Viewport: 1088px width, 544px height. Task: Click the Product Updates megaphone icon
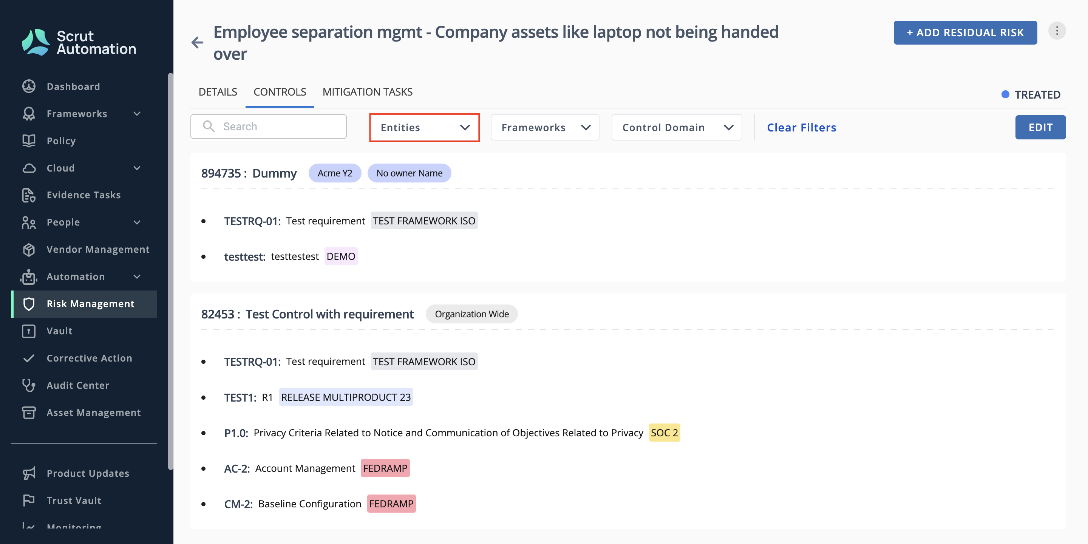click(29, 473)
